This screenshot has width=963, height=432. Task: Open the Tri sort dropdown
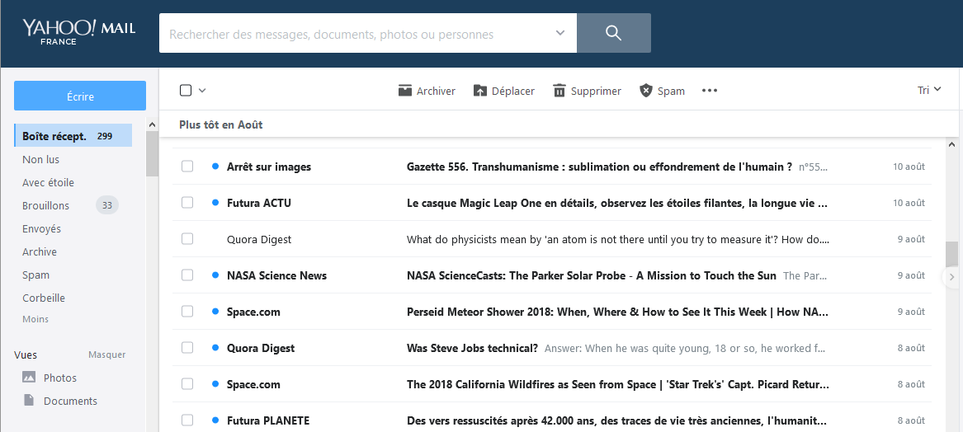[929, 90]
